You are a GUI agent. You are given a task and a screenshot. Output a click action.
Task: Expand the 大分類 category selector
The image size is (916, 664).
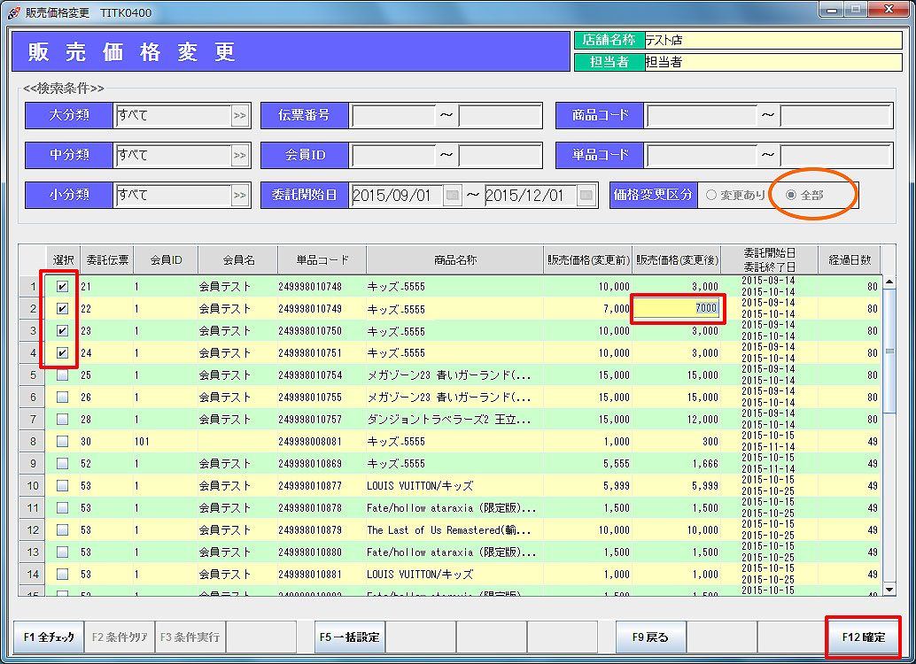(239, 115)
